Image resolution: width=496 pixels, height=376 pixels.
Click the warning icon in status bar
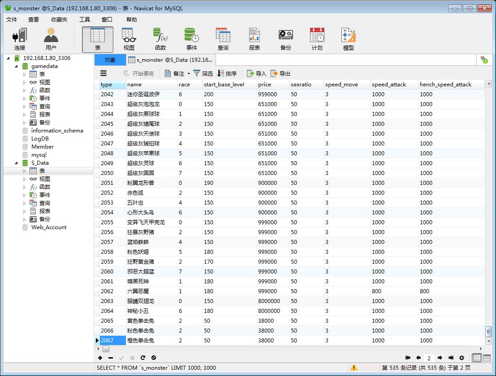354,367
